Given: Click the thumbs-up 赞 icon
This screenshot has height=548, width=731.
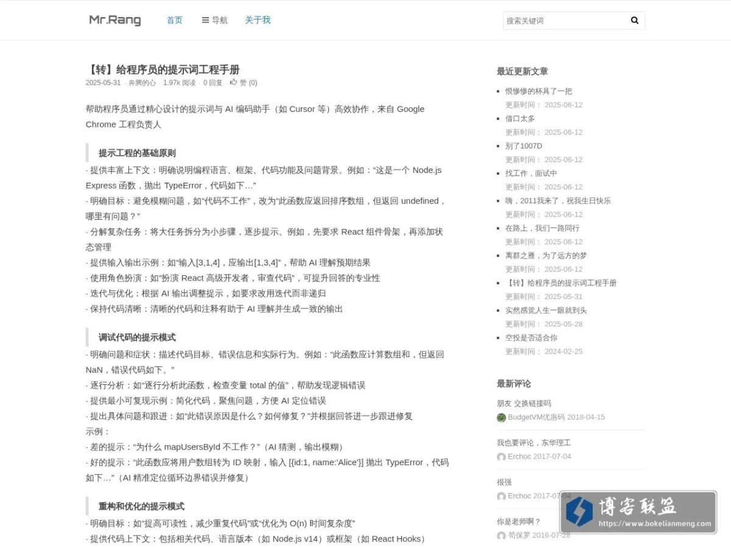Looking at the screenshot, I should [233, 82].
